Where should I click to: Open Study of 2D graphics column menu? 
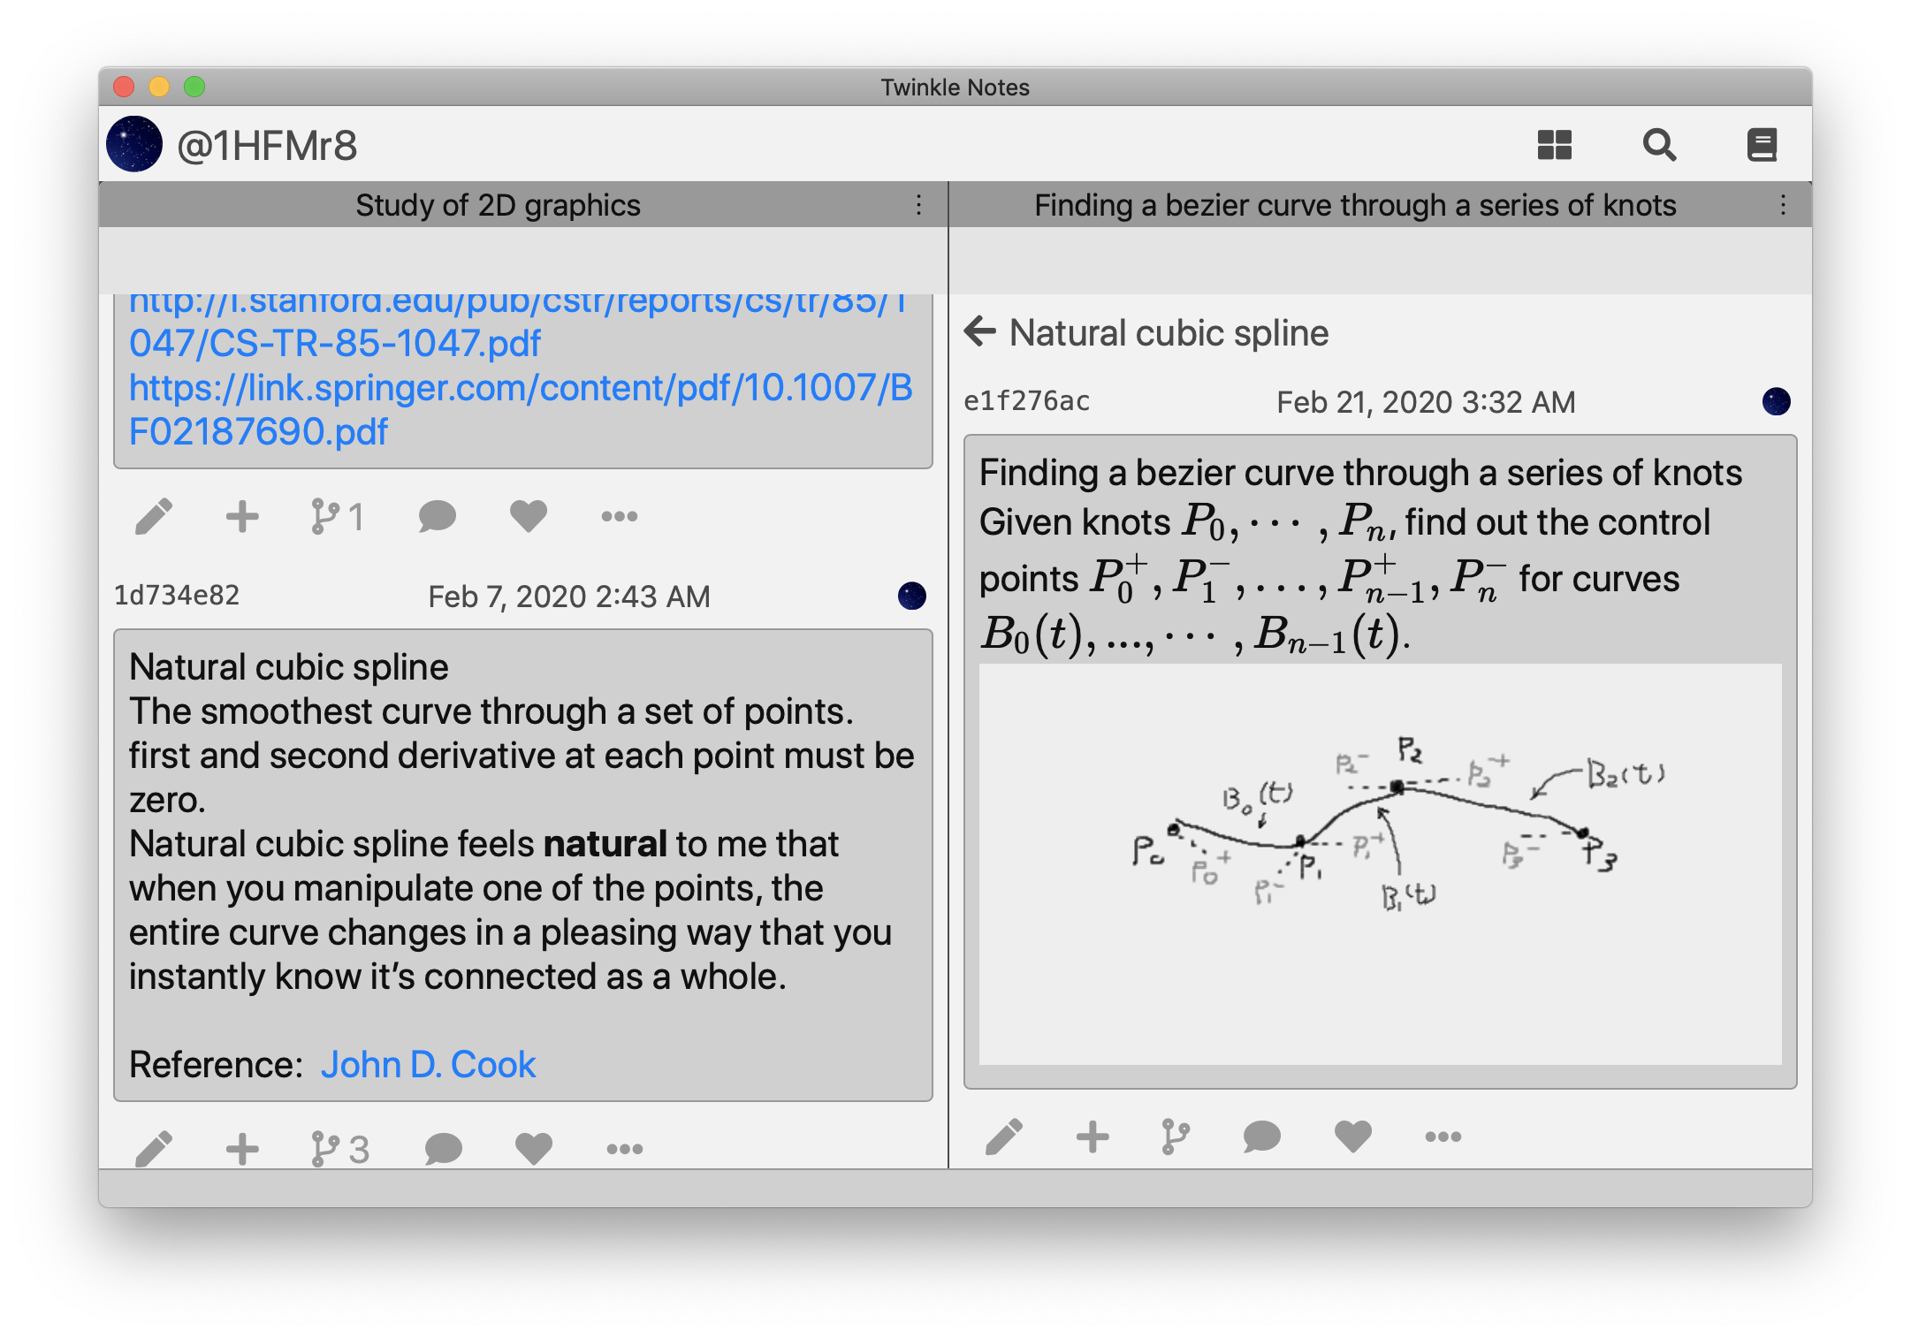point(919,205)
